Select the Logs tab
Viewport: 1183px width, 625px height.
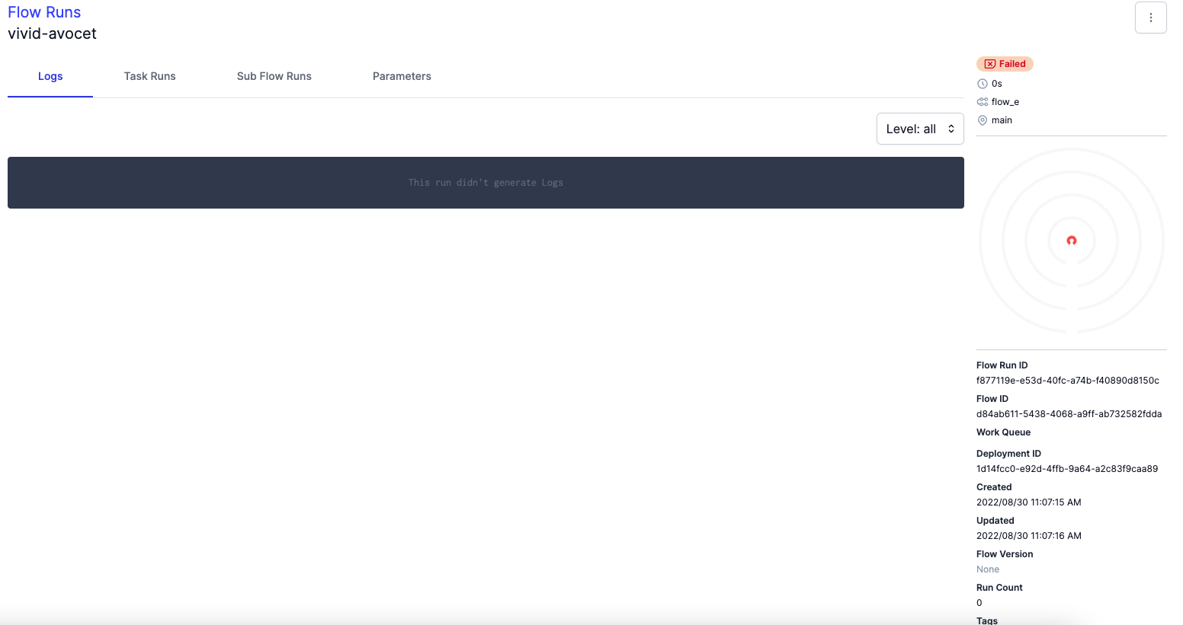pos(50,76)
